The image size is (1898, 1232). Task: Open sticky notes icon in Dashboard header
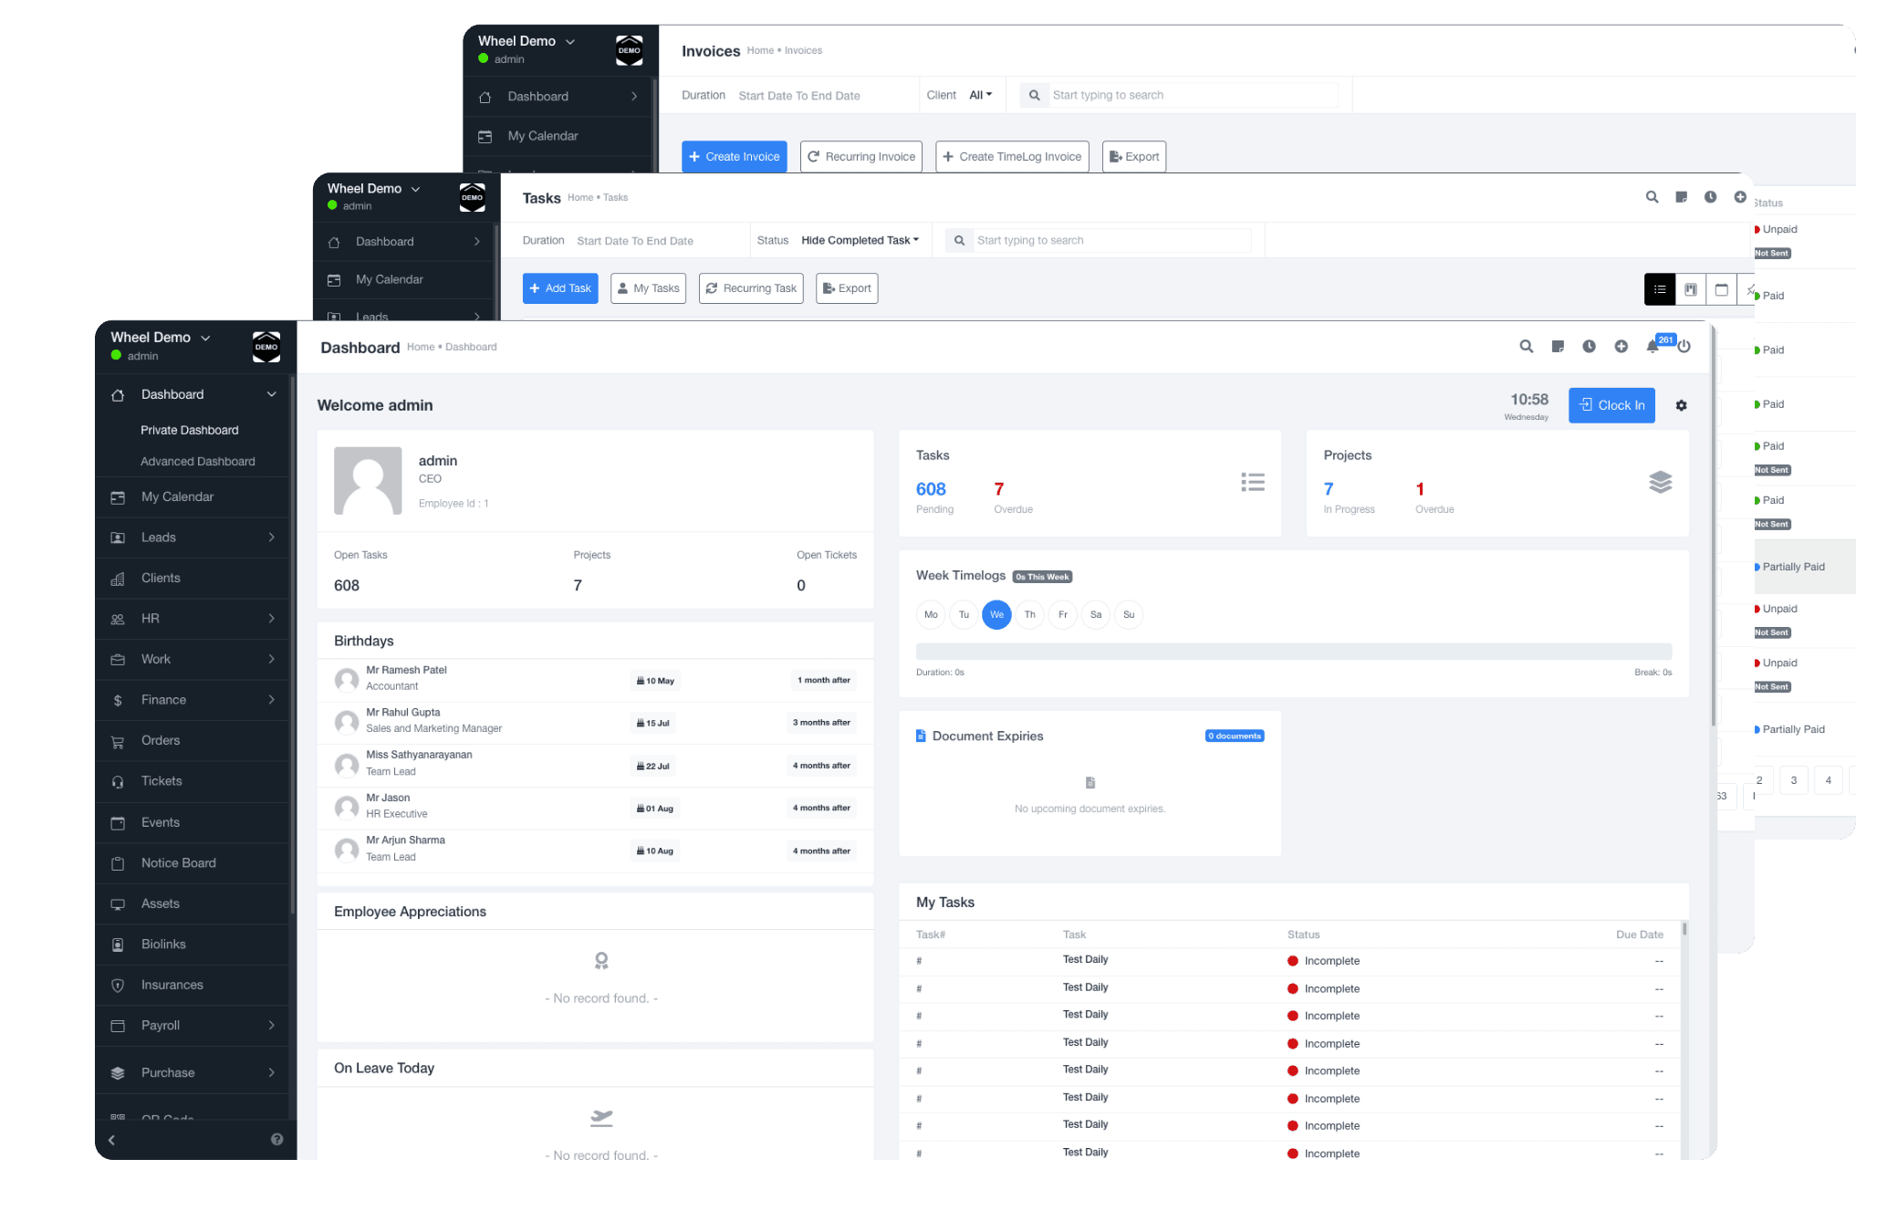click(x=1558, y=347)
